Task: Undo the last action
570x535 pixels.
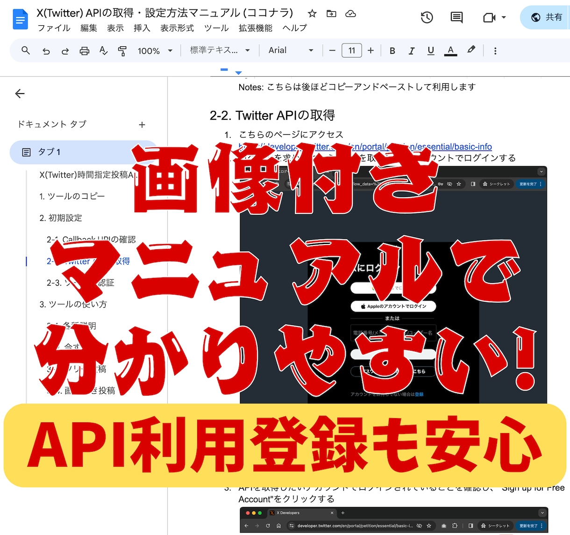Action: click(x=46, y=51)
